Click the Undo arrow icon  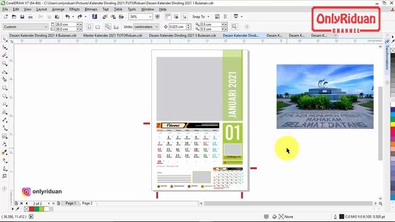pos(67,17)
